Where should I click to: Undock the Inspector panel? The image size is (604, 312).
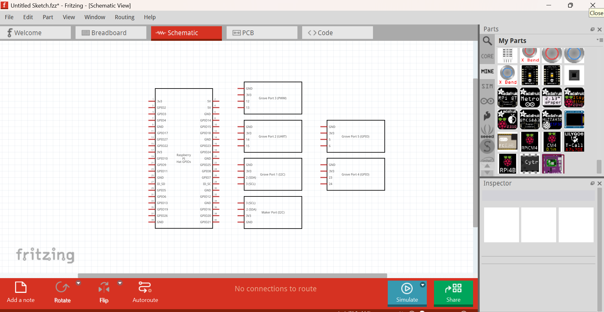coord(592,183)
